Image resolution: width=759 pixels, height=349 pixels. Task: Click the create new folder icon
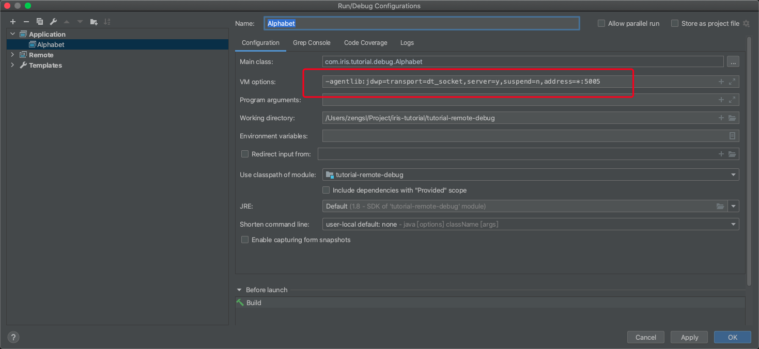coord(94,22)
